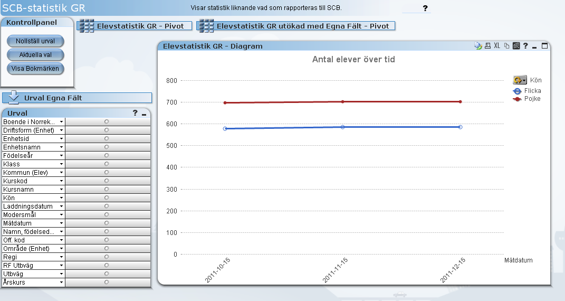Expand the Område (Enhet) dropdown
This screenshot has width=565, height=301.
(61, 248)
